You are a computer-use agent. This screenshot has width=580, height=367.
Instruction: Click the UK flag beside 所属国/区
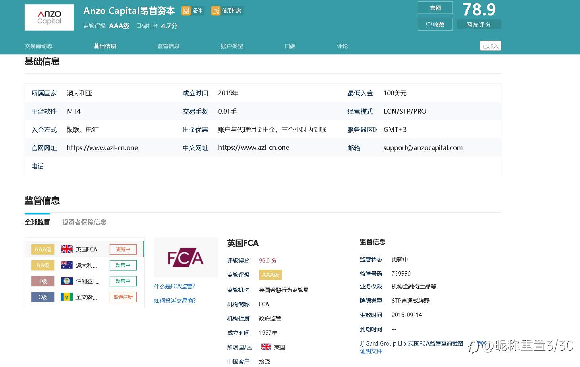pos(266,347)
